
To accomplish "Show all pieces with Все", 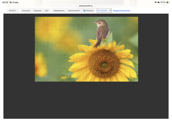I will pos(47,11).
